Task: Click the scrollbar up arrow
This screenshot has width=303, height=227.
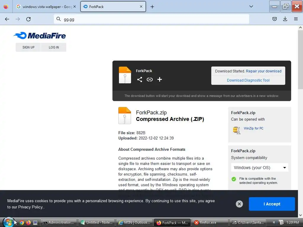Action: coord(300,27)
